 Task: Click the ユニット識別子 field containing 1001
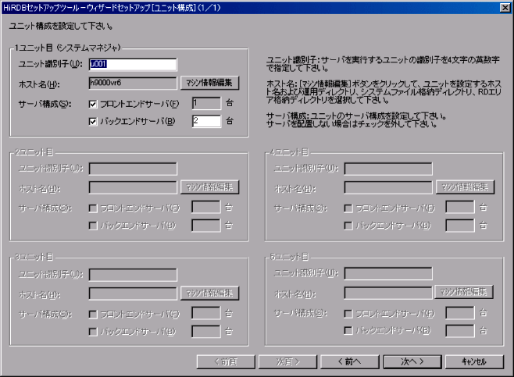(x=133, y=65)
